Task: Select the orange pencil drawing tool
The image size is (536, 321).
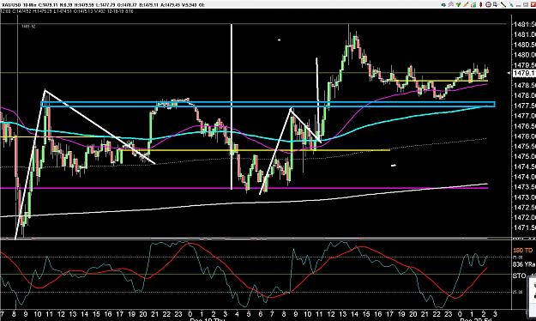Action: click(466, 4)
